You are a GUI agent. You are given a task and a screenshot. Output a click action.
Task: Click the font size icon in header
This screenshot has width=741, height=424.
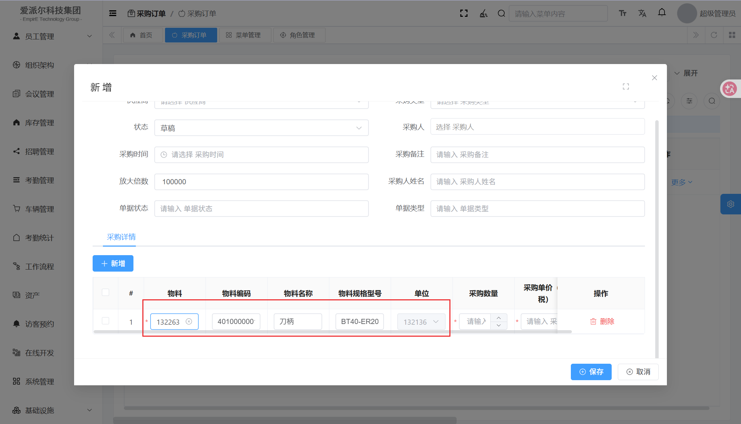[622, 13]
